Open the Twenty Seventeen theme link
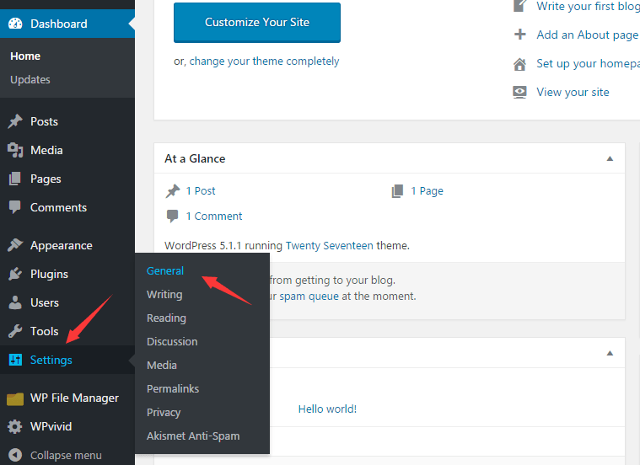 tap(330, 245)
